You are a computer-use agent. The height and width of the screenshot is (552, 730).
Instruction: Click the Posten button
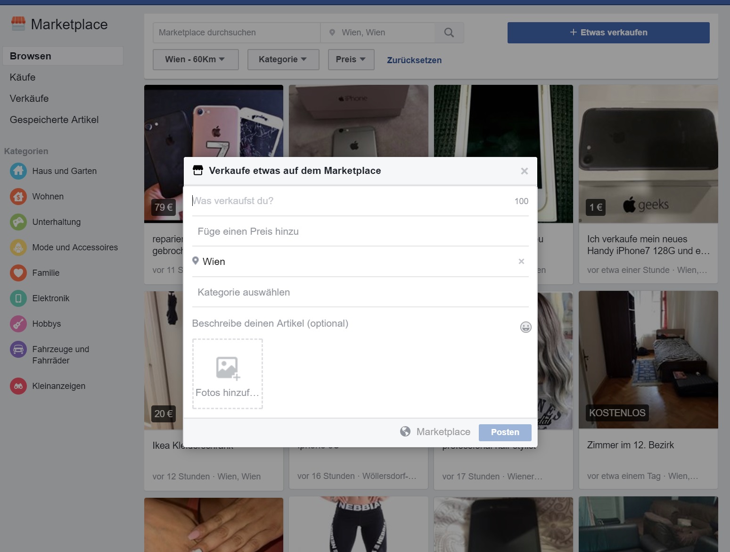[x=505, y=432]
